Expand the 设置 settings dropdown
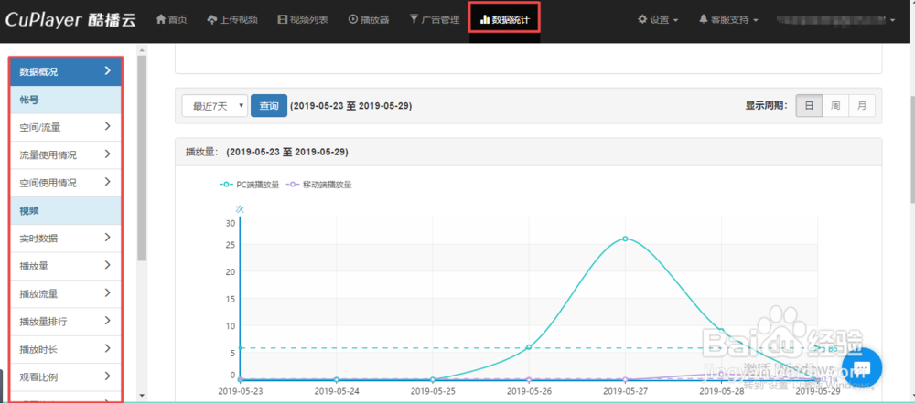The height and width of the screenshot is (403, 915). pos(658,20)
